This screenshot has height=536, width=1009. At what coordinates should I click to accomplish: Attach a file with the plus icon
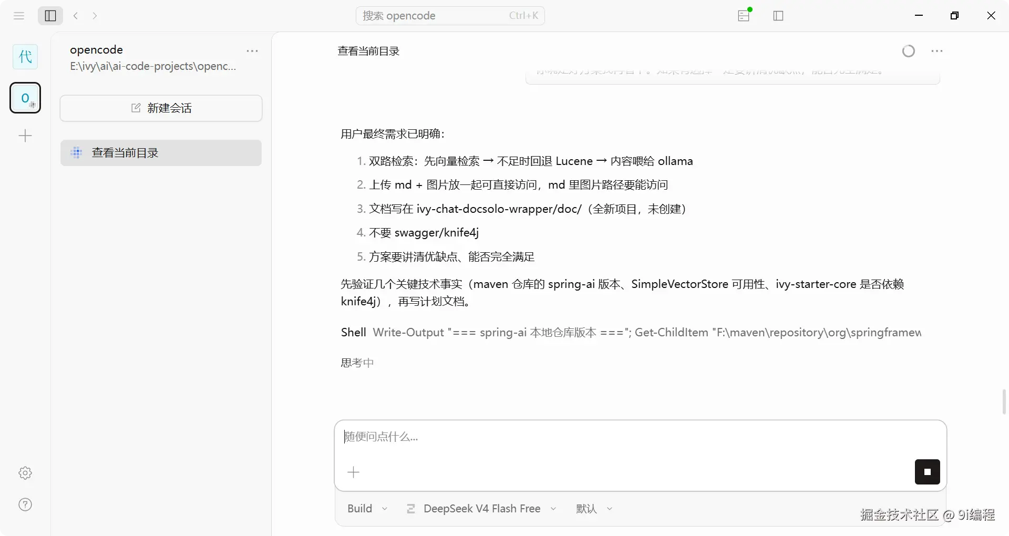click(354, 472)
